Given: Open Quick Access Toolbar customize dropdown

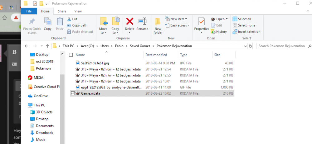Looking at the screenshot, I should 46,3.
